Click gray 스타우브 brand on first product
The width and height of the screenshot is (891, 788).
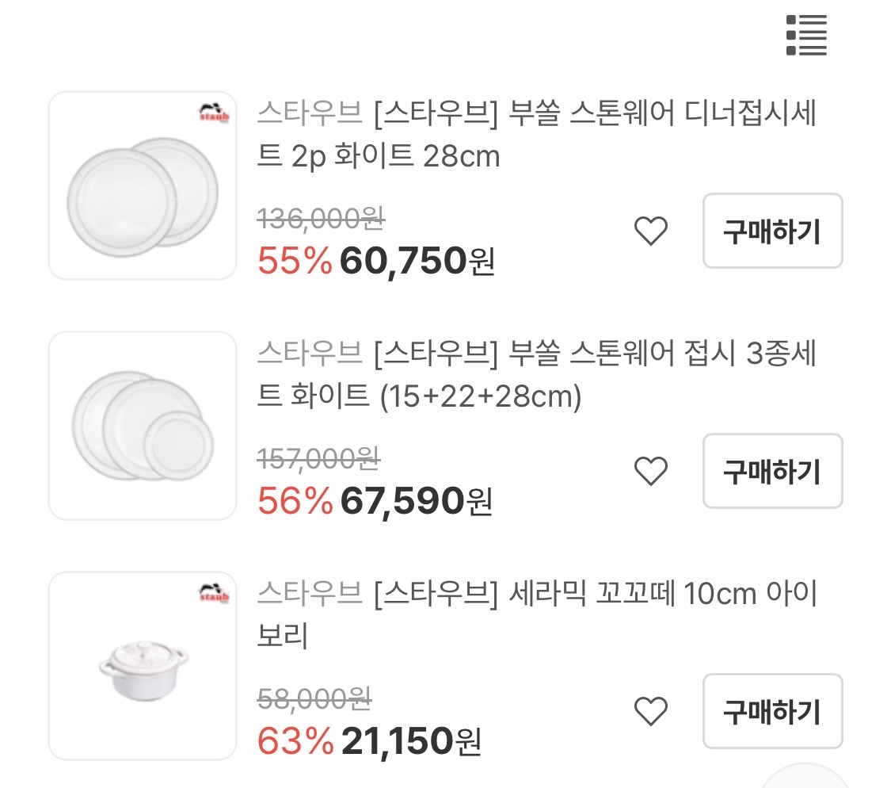click(309, 116)
